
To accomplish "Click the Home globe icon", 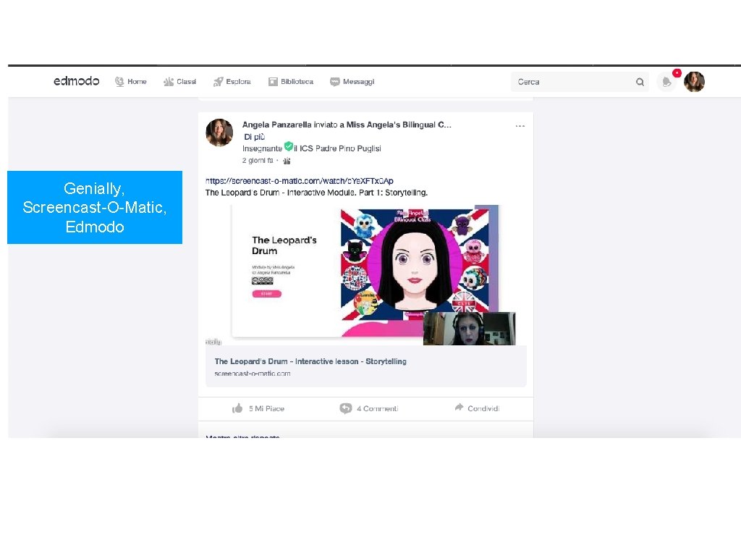I will point(119,81).
